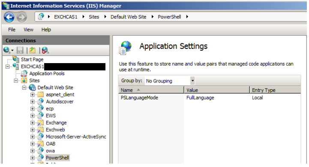
Task: Click the Up folder icon in Connections toolbar
Action: [x=32, y=50]
